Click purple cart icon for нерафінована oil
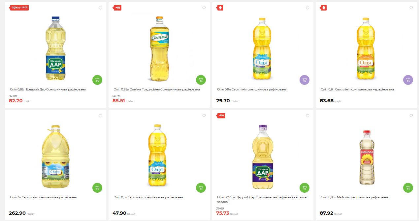This screenshot has height=221, width=419. (x=408, y=80)
